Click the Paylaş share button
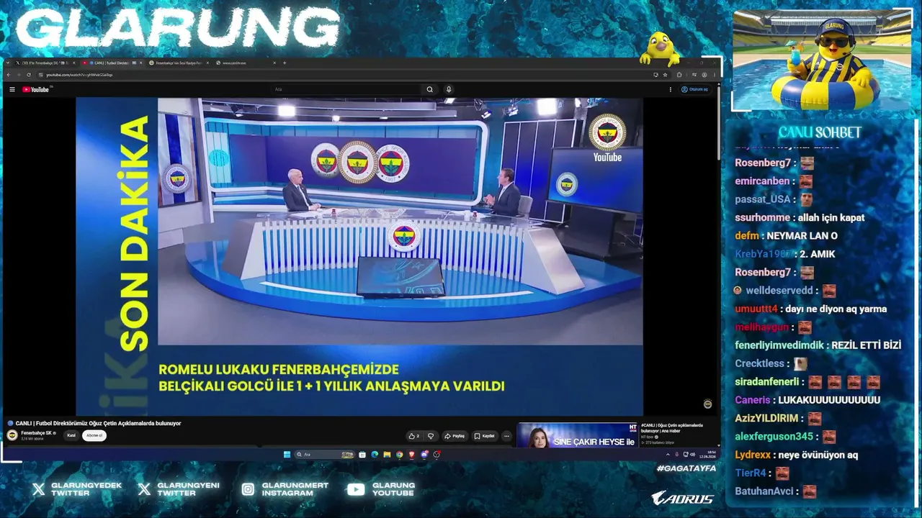The height and width of the screenshot is (518, 922). [x=455, y=436]
